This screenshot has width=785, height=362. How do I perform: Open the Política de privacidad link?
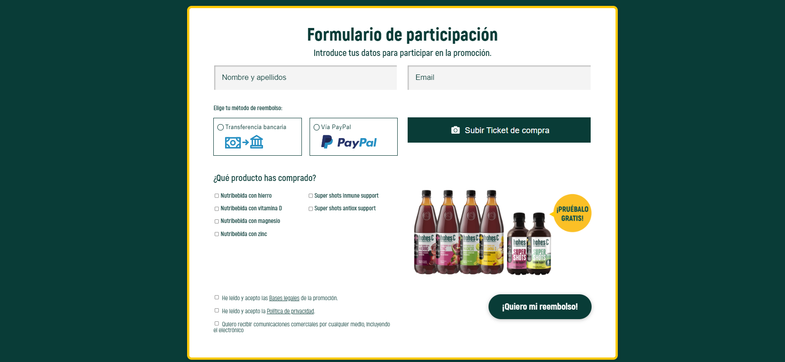click(290, 311)
